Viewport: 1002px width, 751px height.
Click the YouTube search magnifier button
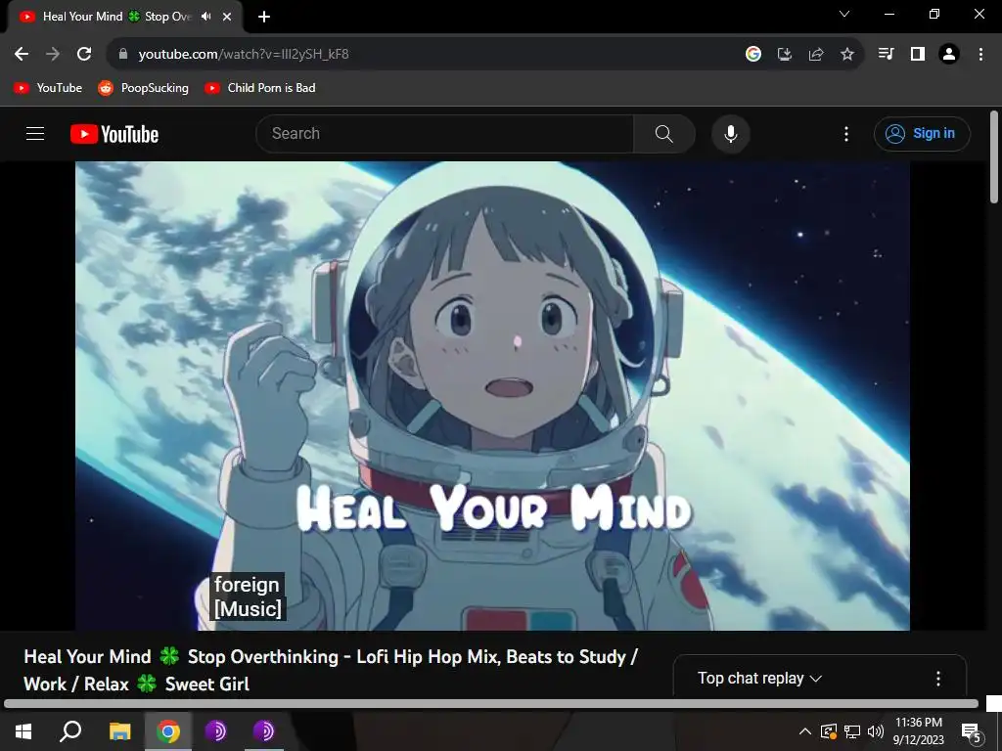[x=664, y=134]
